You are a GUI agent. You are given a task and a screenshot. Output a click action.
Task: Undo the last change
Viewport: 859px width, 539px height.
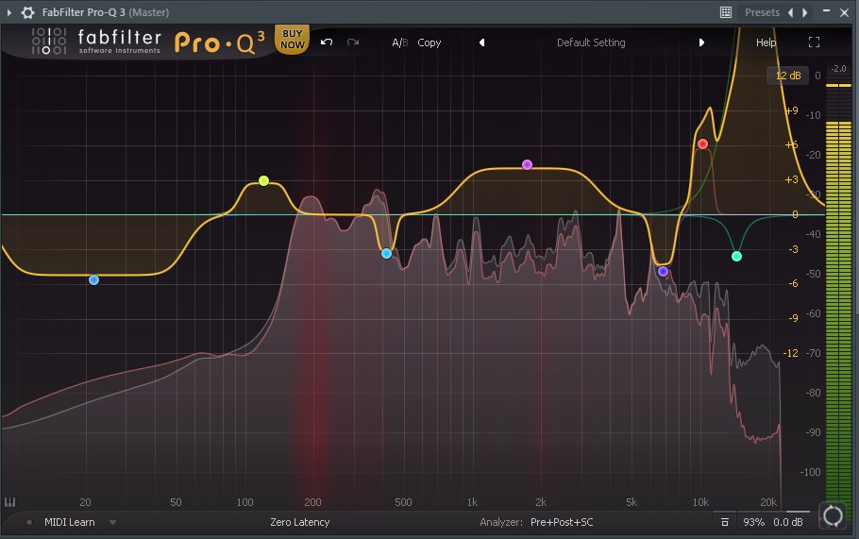click(x=327, y=42)
